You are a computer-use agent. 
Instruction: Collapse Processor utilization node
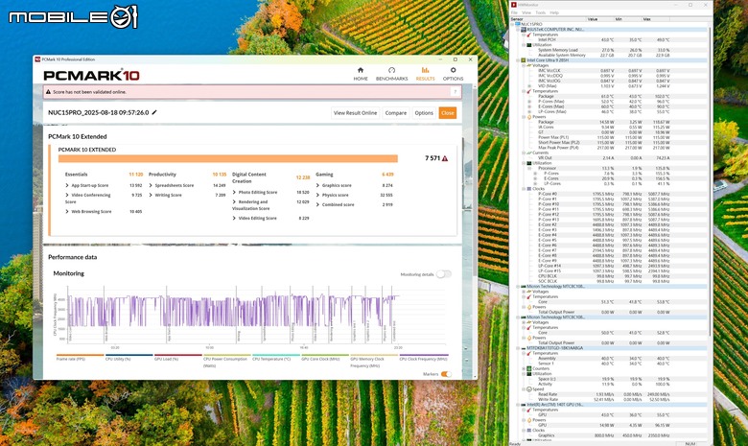tap(529, 169)
